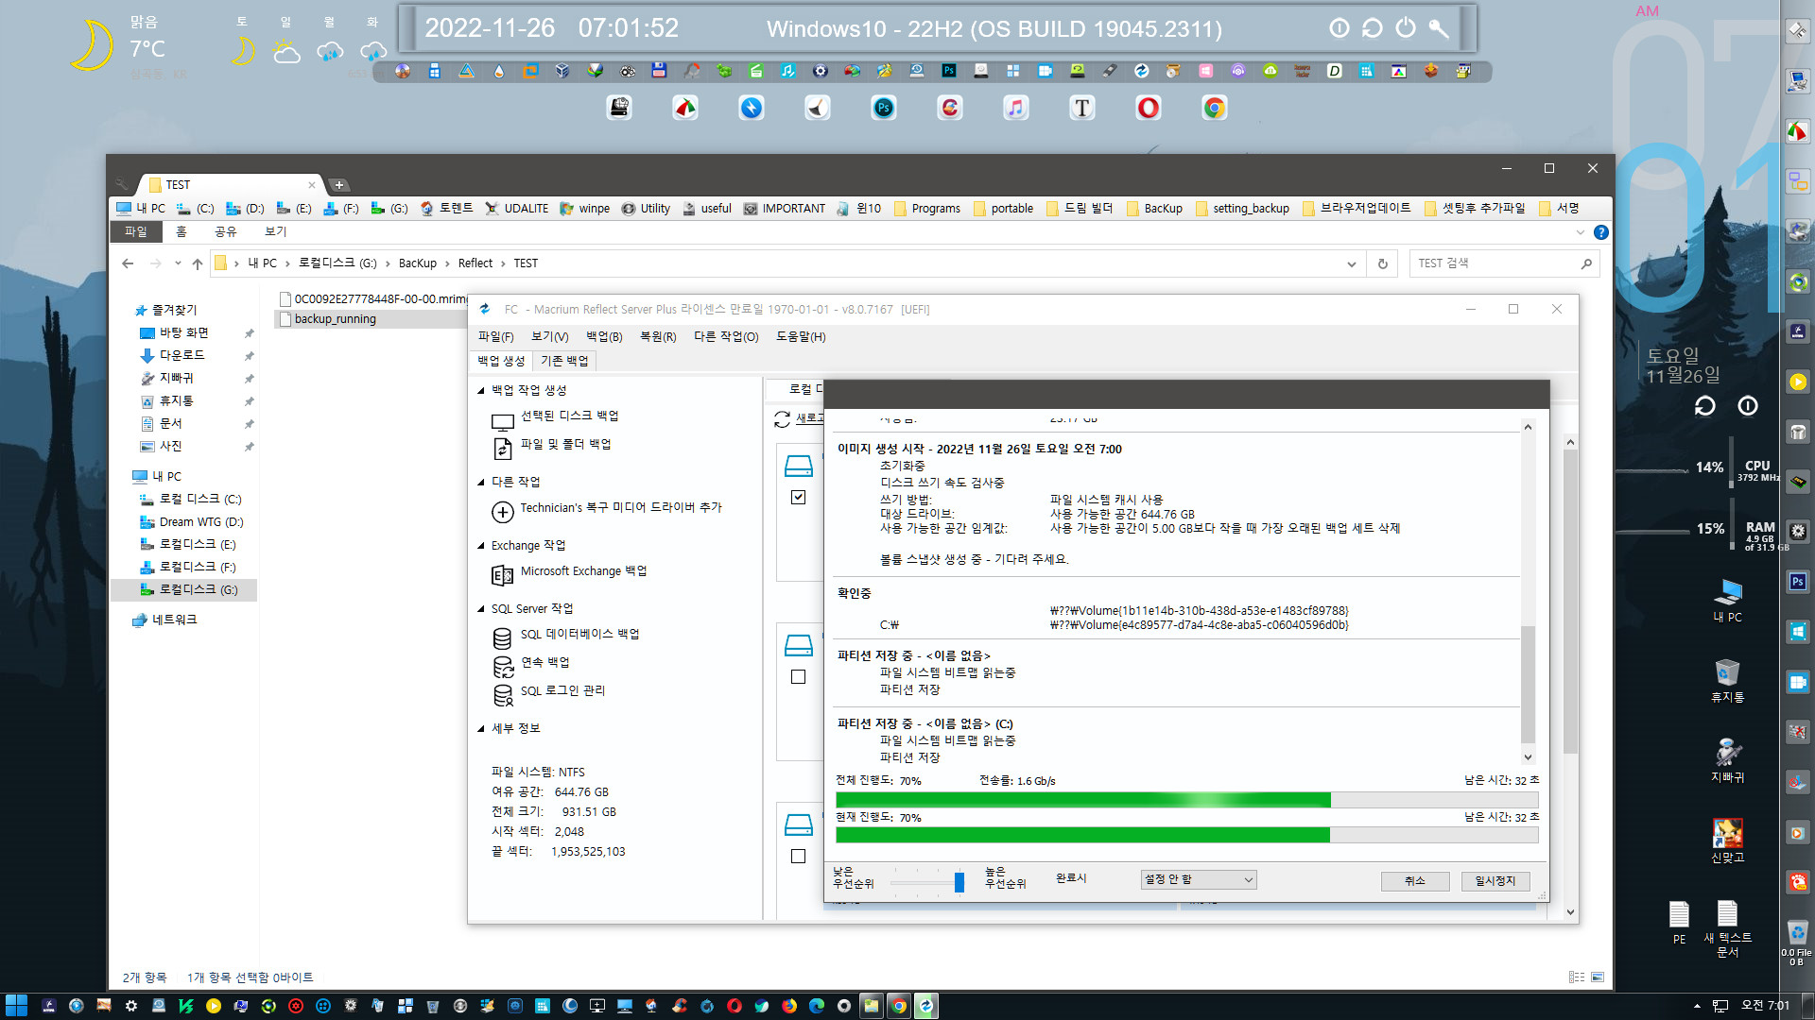
Task: Open the recent locations dropdown arrow
Action: coord(178,263)
